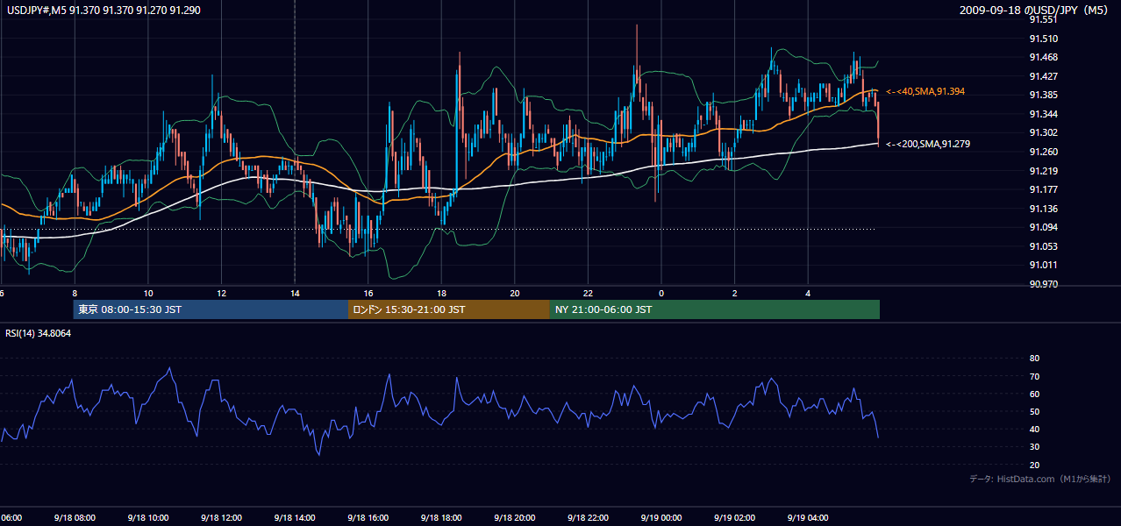Click the 91.385 price axis label

point(1042,95)
